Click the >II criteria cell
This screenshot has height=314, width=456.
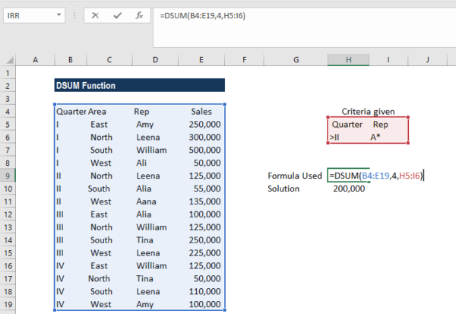click(334, 137)
